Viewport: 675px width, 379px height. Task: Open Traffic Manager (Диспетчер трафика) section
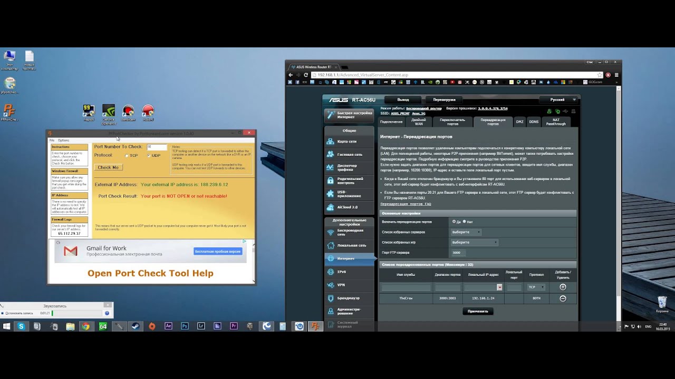pos(349,168)
